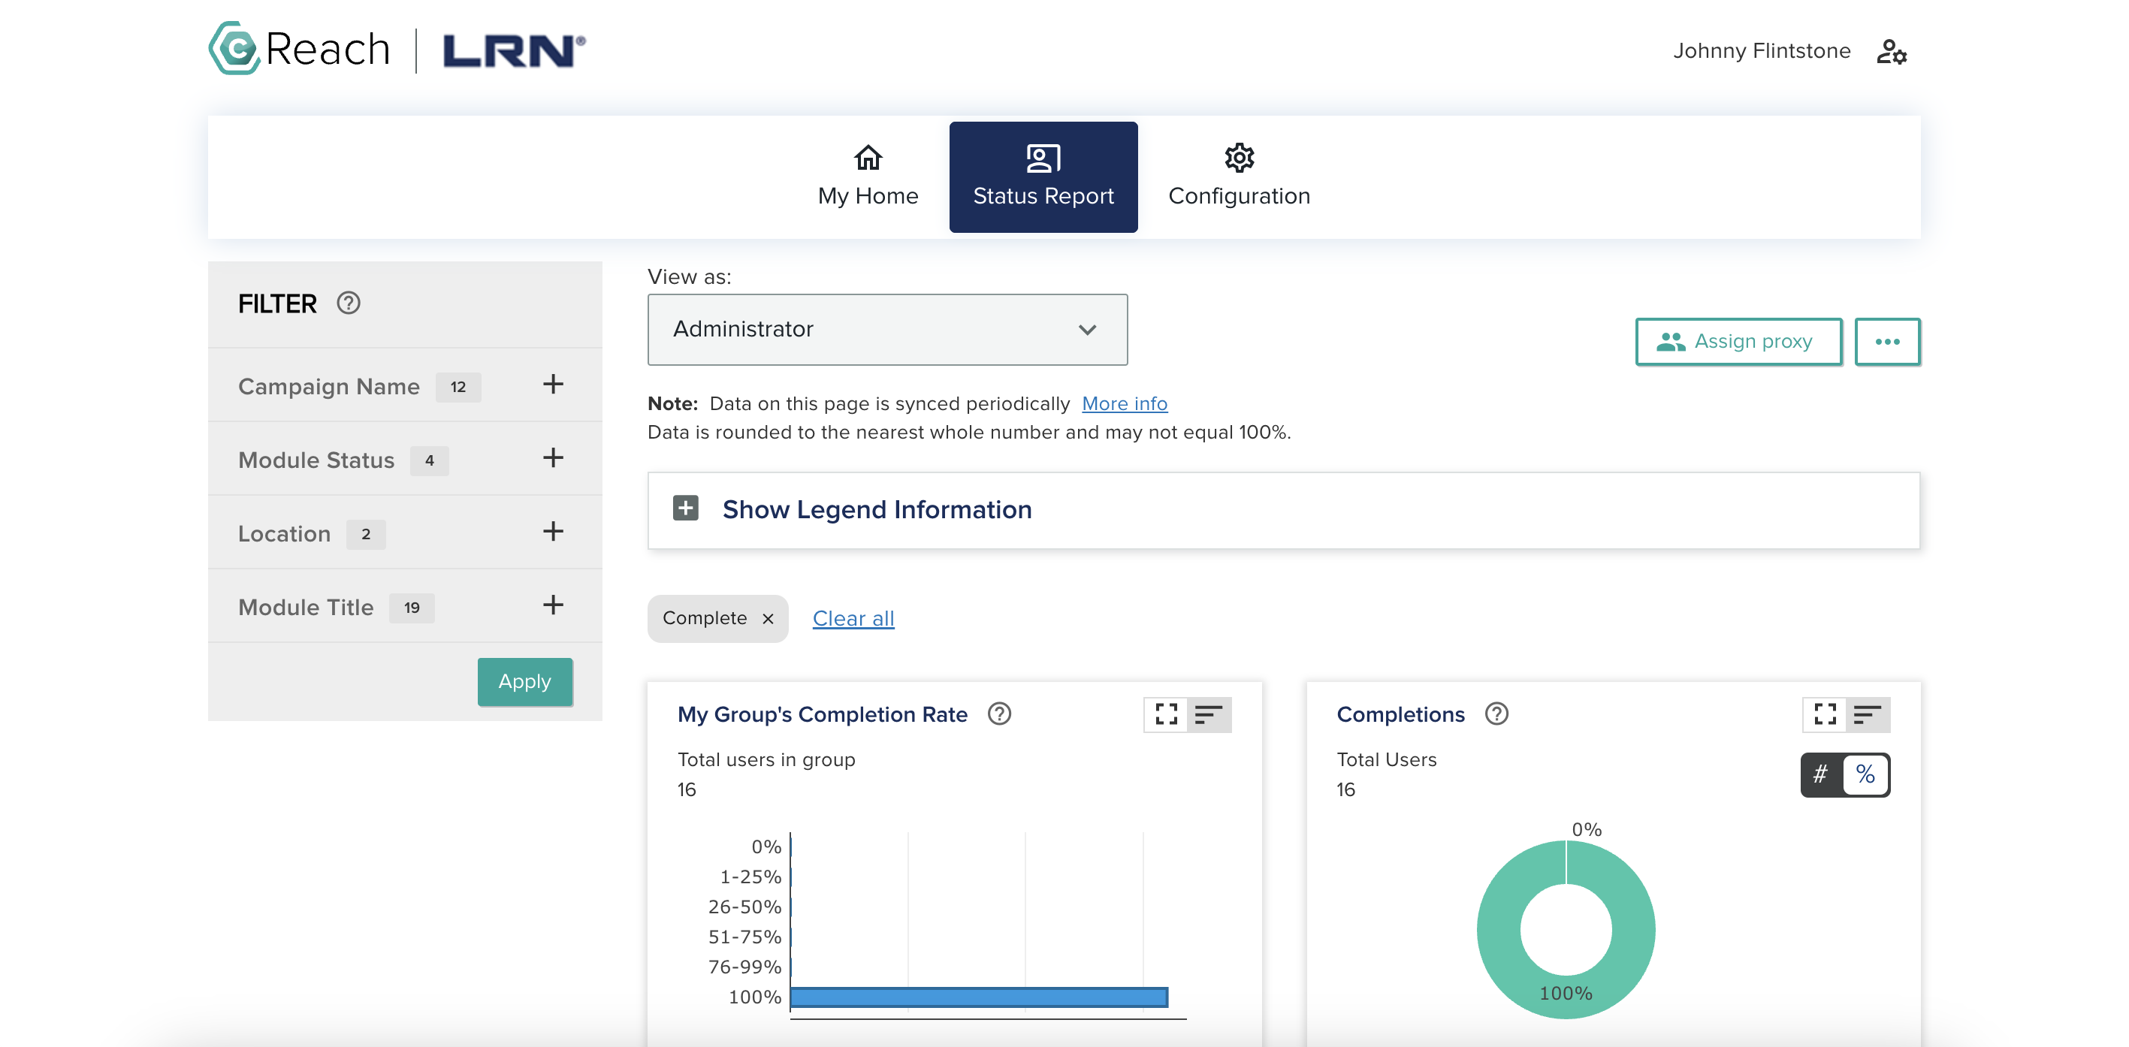Expand My Group's Completion Rate to fullscreen
The image size is (2129, 1047).
[x=1165, y=715]
